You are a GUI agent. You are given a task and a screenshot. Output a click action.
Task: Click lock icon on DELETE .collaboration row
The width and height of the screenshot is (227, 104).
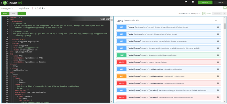(x=218, y=83)
